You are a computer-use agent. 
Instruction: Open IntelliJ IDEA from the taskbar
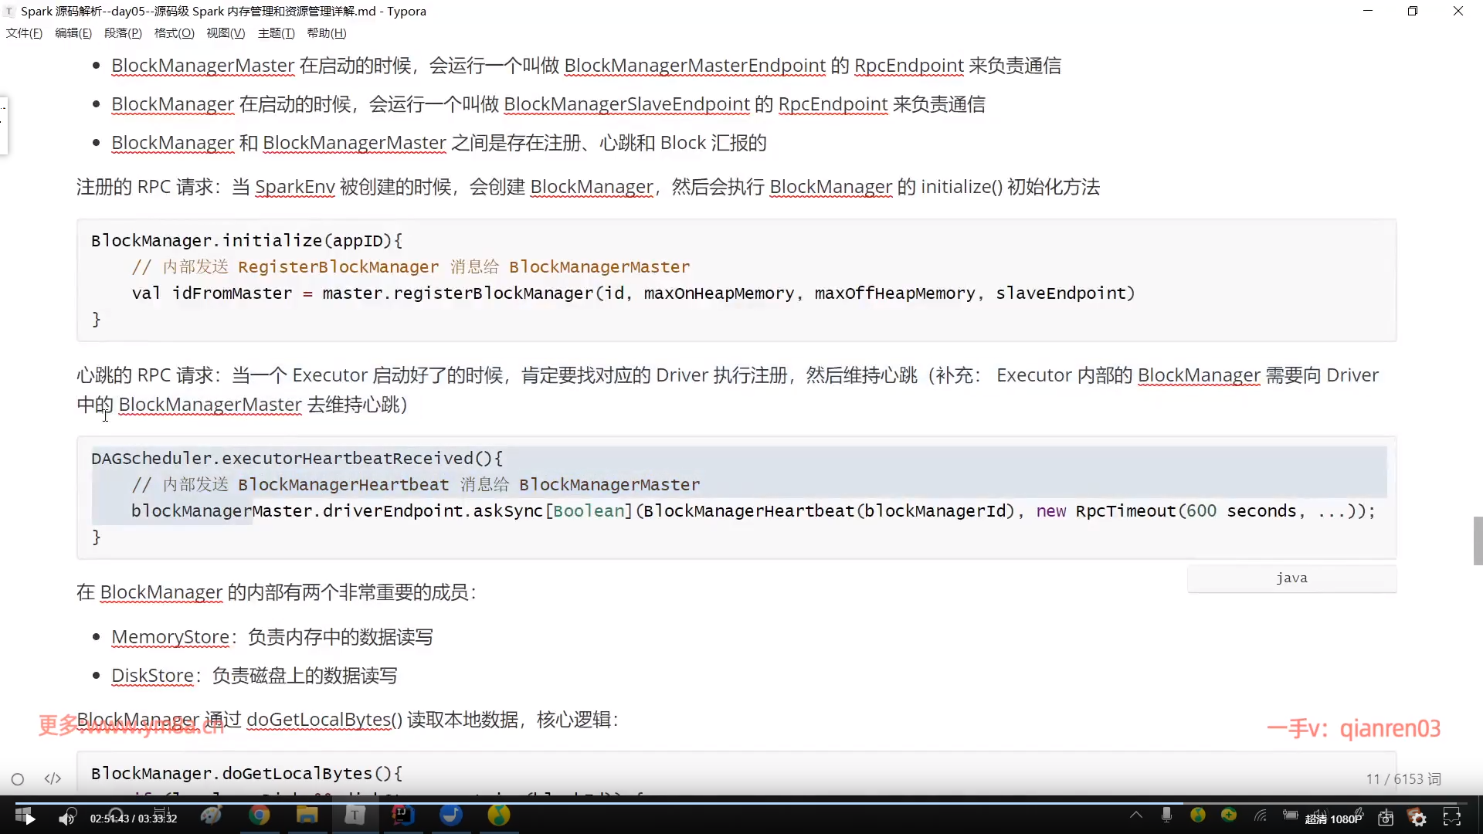point(402,815)
